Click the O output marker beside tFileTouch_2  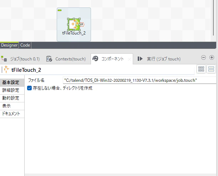coord(82,25)
